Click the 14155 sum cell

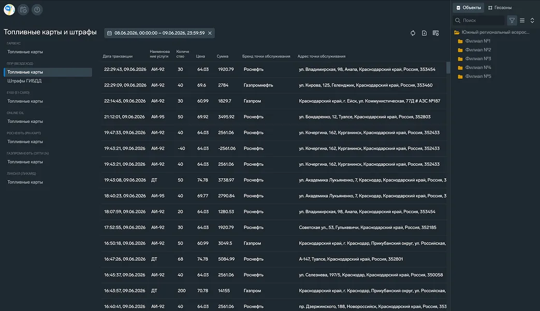coord(224,291)
